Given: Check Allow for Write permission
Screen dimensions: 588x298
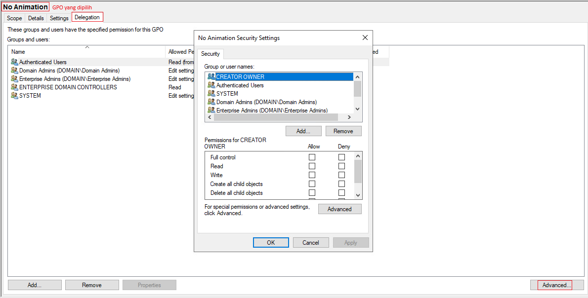Looking at the screenshot, I should (312, 175).
